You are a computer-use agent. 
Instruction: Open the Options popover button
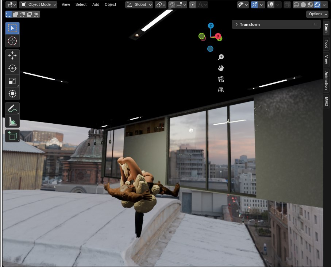pos(317,14)
